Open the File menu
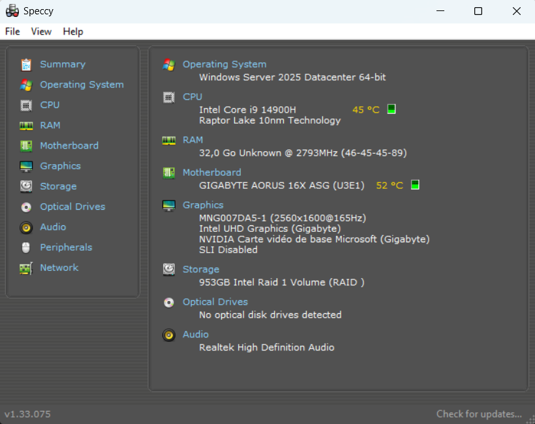 tap(12, 31)
